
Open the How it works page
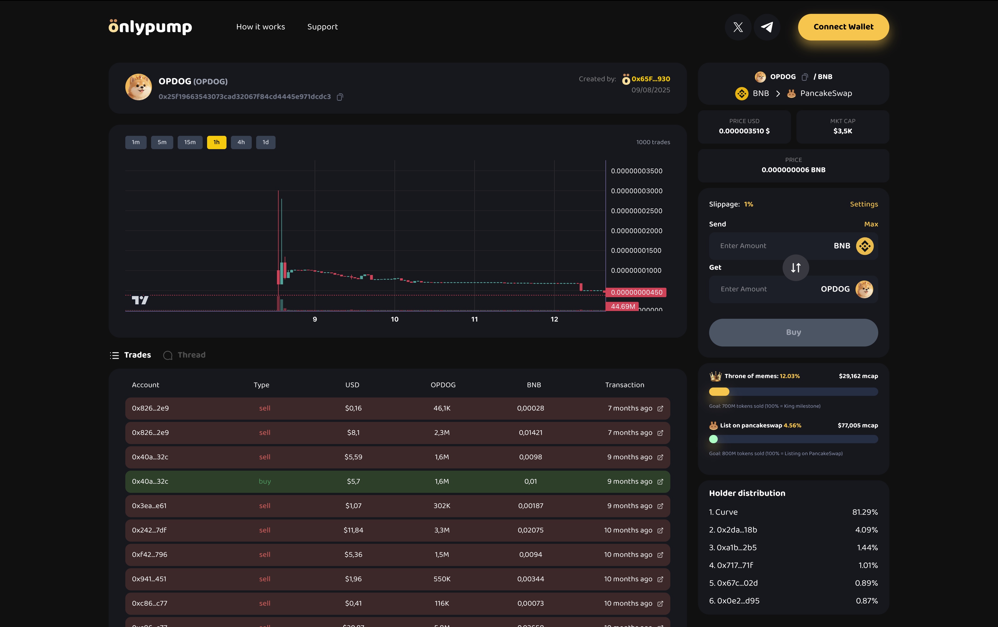[x=261, y=27]
